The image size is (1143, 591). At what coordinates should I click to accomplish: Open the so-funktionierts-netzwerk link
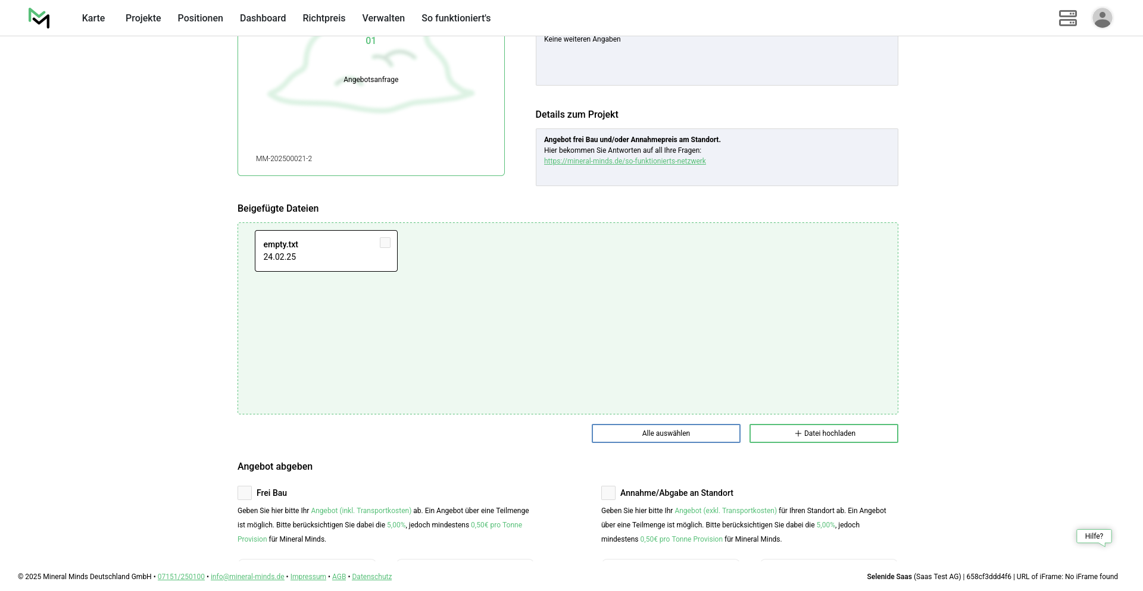pos(624,161)
